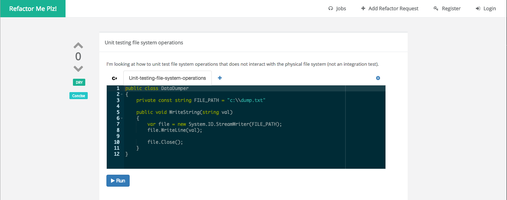Open editor settings gear icon
The image size is (507, 200).
pos(378,78)
